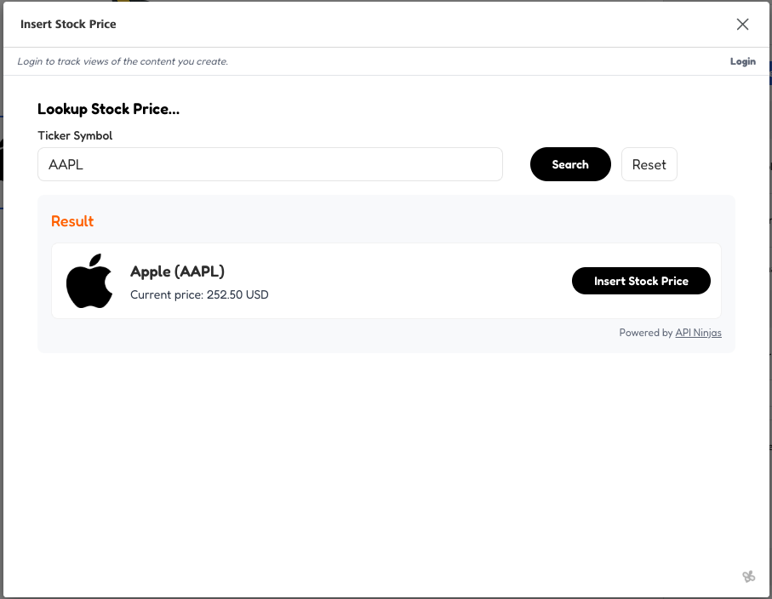772x599 pixels.
Task: Click Login to track your content views
Action: click(x=741, y=60)
